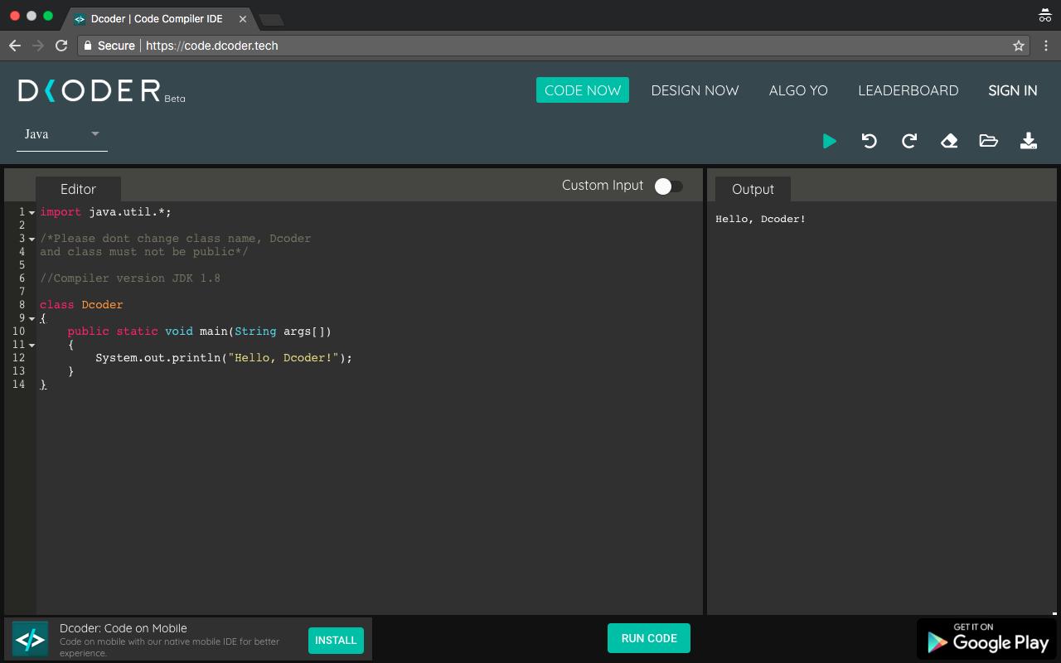Viewport: 1061px width, 663px height.
Task: Switch to the DESIGN NOW menu
Action: click(695, 90)
